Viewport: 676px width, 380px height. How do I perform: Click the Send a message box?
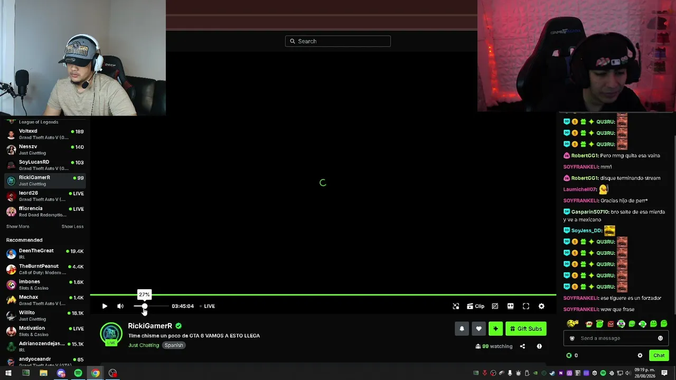point(616,338)
